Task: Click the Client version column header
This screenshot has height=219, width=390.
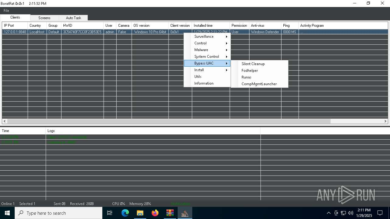Action: tap(180, 26)
